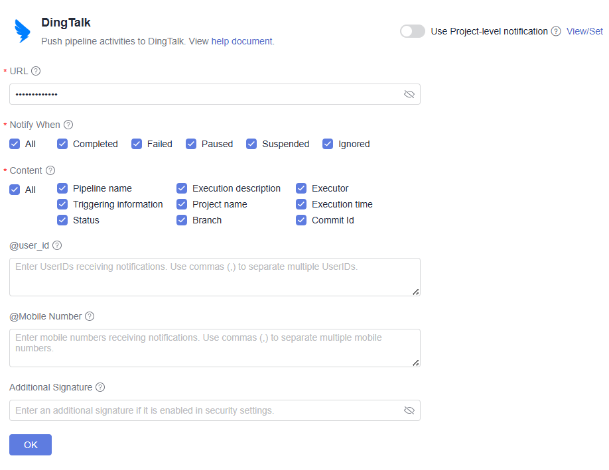Click help icon beside Notify When
Screen dimensions: 609x470
tap(68, 125)
